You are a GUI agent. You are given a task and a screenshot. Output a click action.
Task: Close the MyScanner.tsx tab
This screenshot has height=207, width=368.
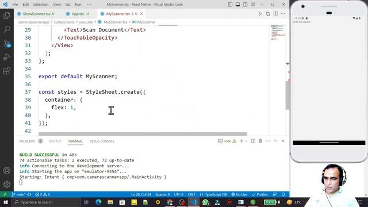(141, 14)
